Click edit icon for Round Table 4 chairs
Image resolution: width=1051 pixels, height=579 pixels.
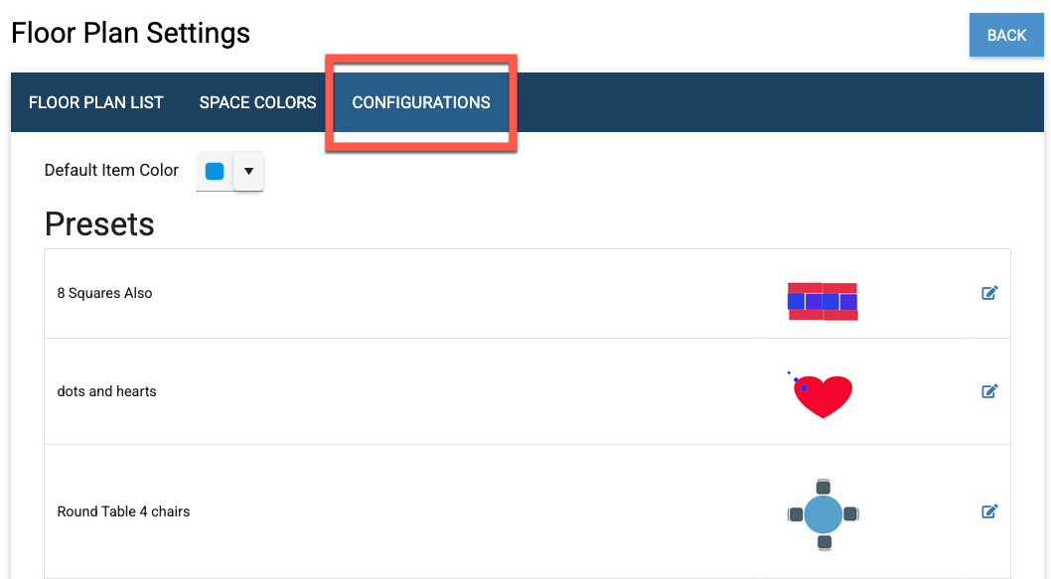[989, 511]
